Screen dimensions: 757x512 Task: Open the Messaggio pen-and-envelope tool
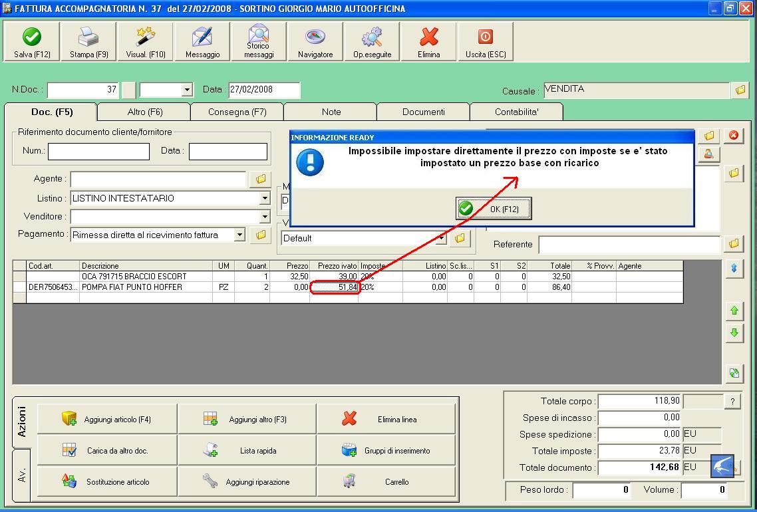tap(202, 41)
